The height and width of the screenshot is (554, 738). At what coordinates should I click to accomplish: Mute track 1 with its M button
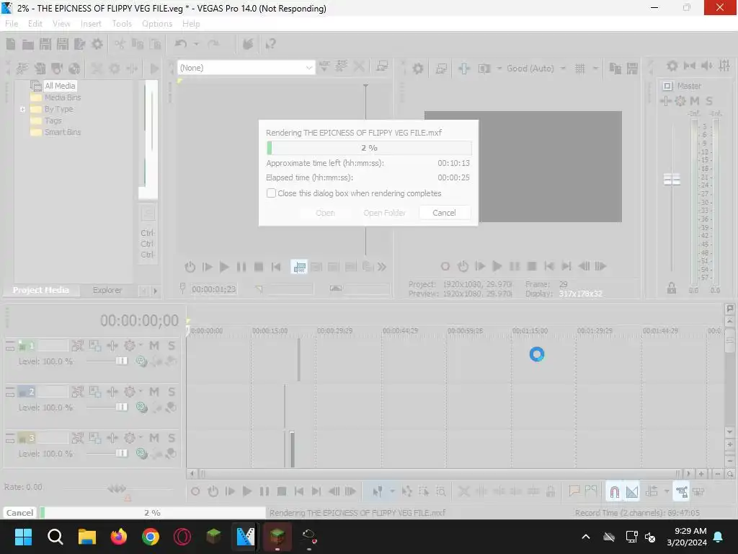[x=154, y=346]
